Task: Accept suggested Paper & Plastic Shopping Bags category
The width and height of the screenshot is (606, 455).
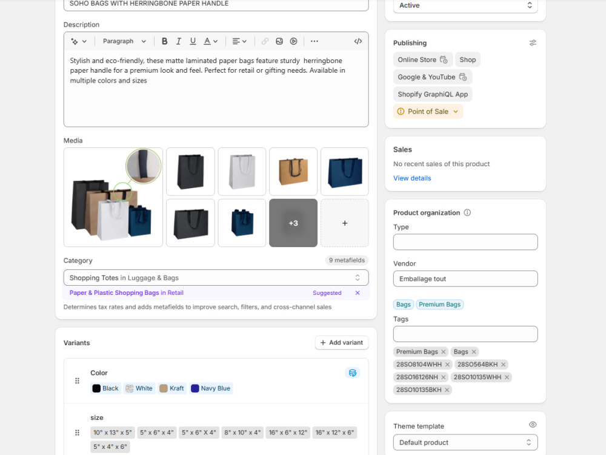Action: 127,293
